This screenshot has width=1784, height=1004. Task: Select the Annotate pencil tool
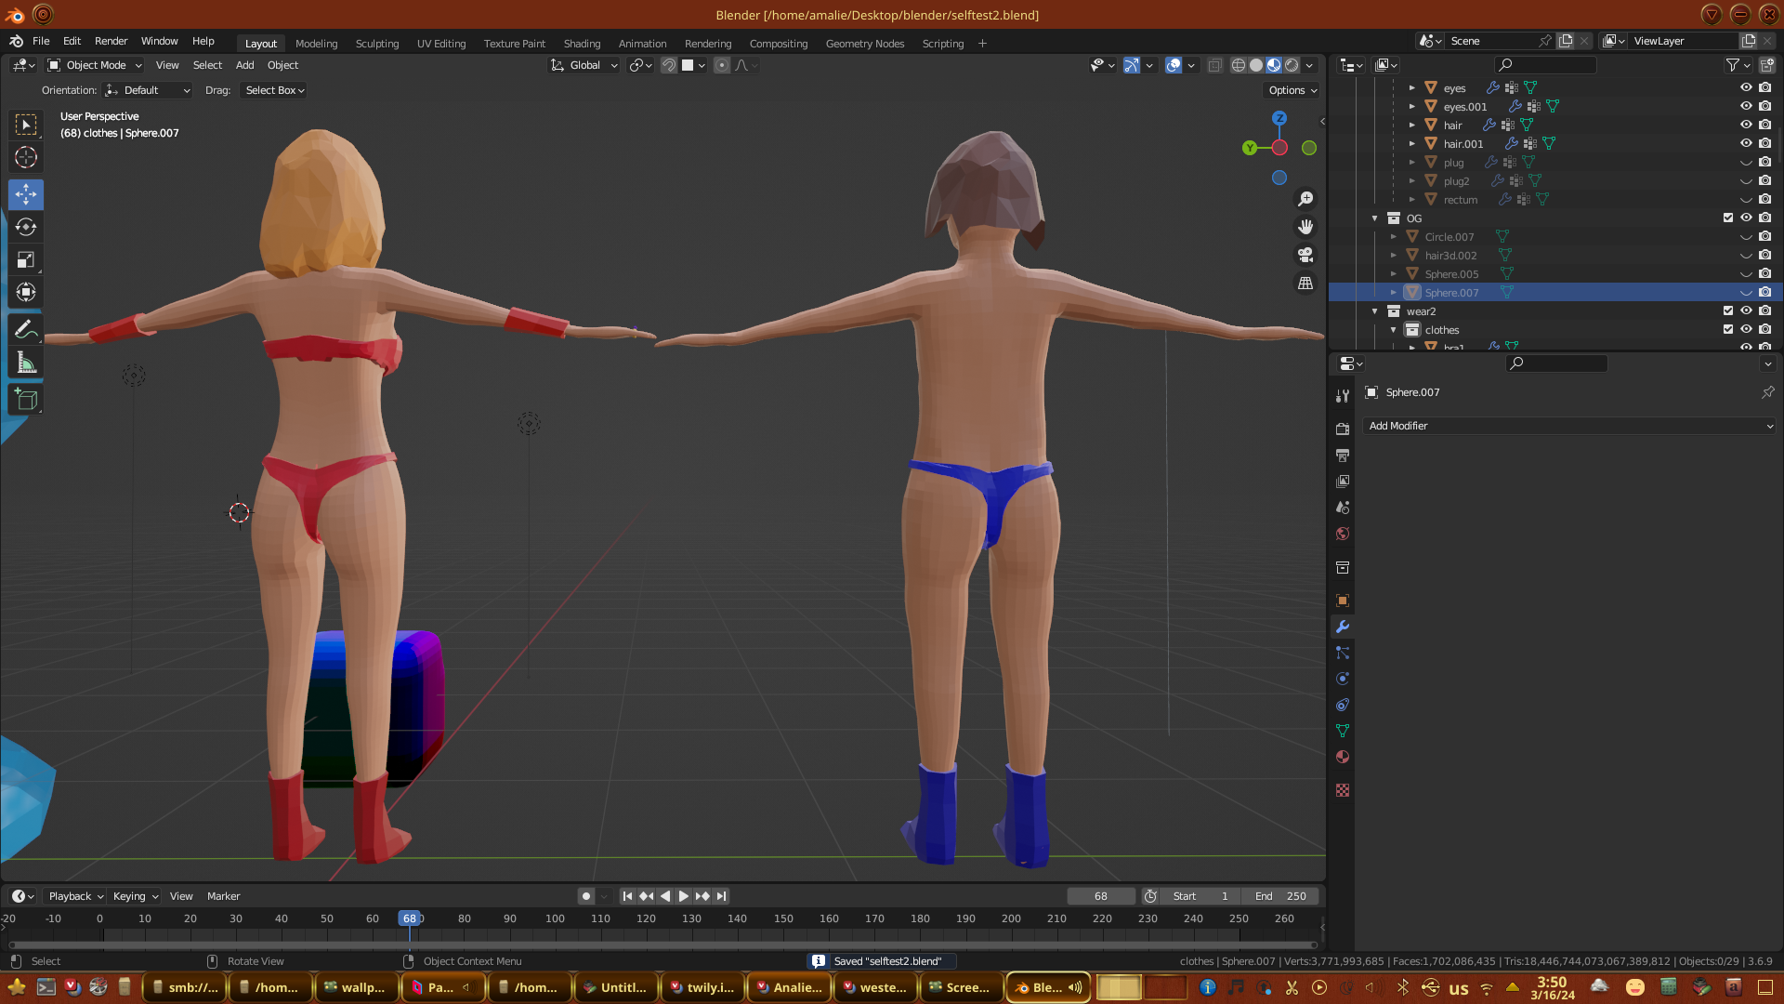click(26, 330)
